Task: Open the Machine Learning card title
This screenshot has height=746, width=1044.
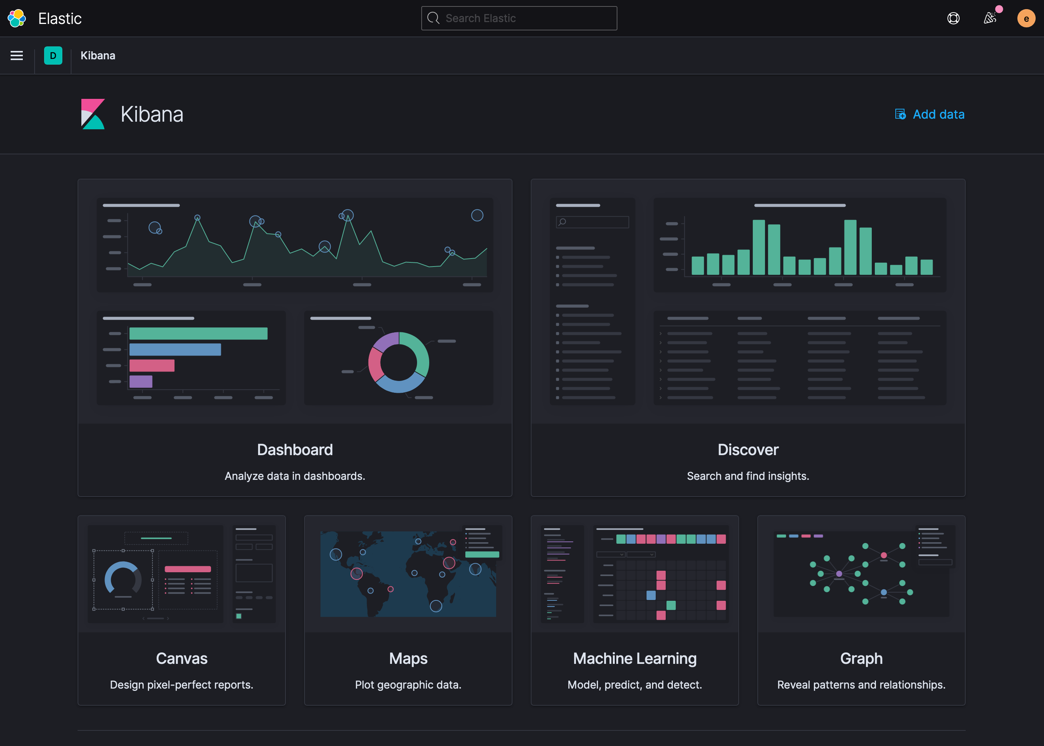Action: point(635,658)
